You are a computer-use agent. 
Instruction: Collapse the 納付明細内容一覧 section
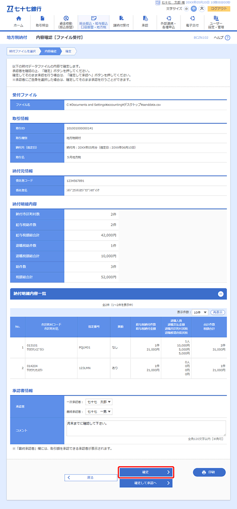tap(221, 294)
